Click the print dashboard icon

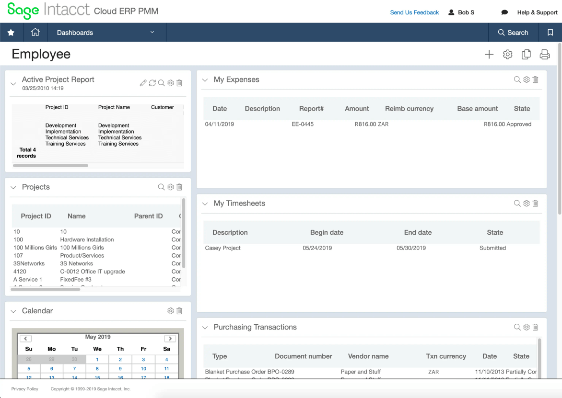tap(545, 55)
